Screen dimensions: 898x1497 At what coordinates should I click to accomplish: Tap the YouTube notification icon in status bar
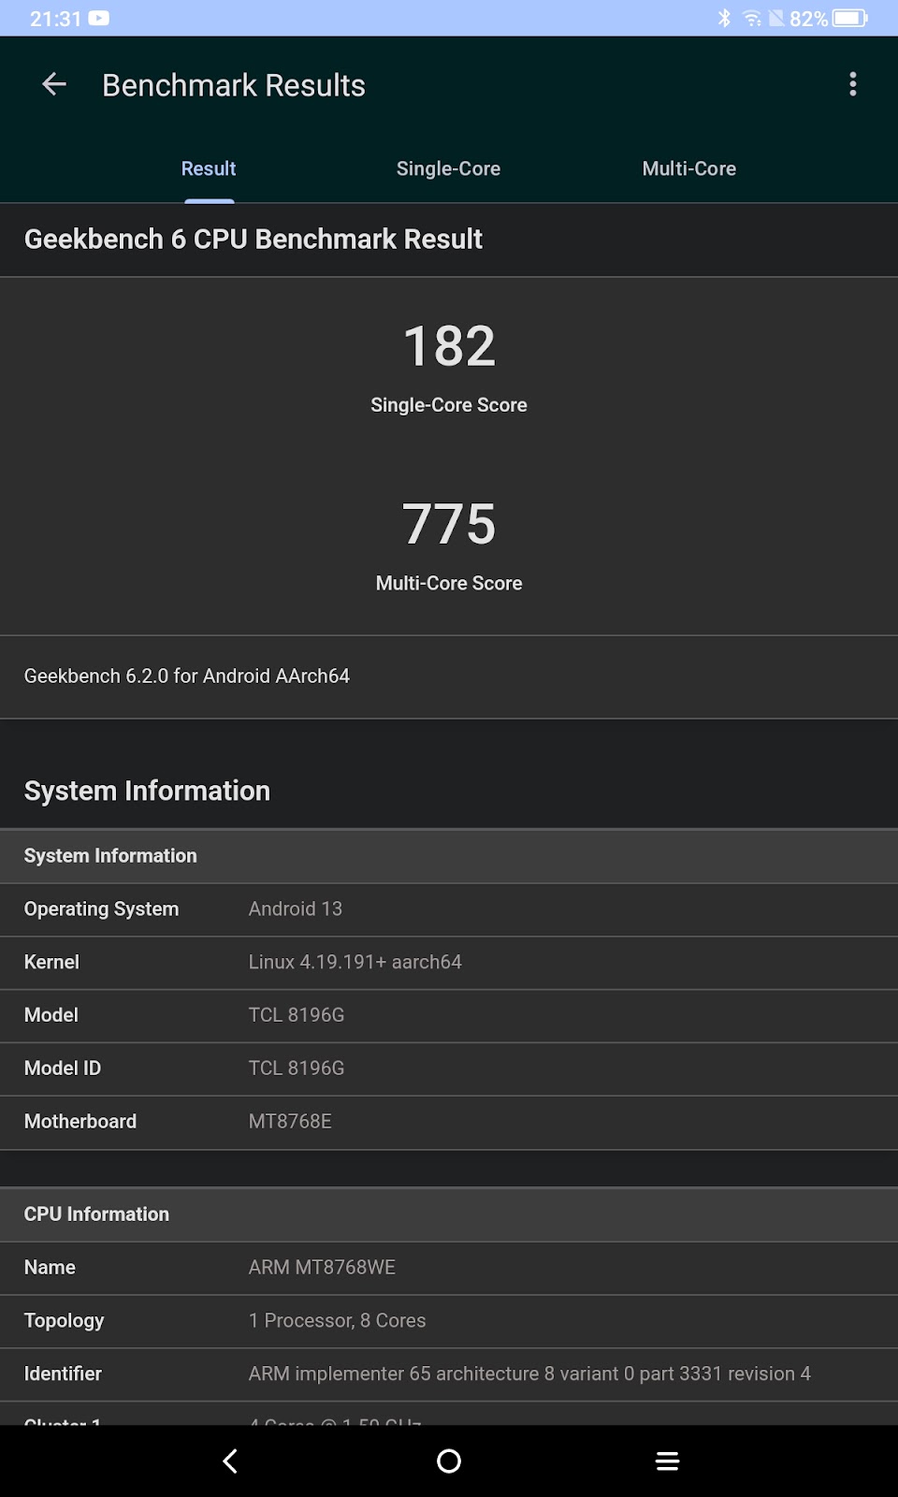[98, 18]
